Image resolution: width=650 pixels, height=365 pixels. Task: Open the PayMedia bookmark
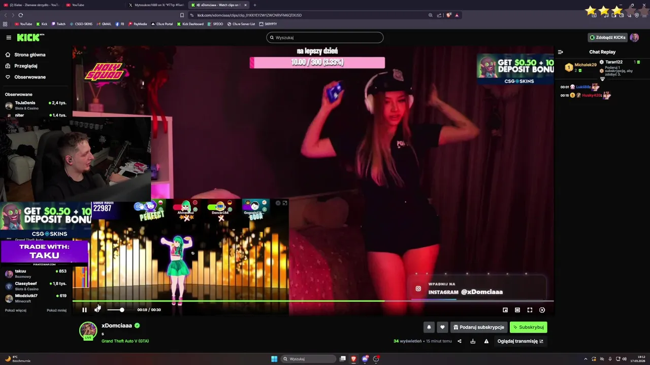click(138, 24)
